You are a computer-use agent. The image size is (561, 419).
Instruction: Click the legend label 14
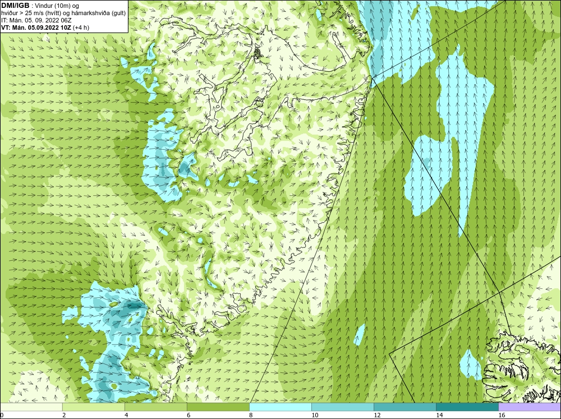439,415
